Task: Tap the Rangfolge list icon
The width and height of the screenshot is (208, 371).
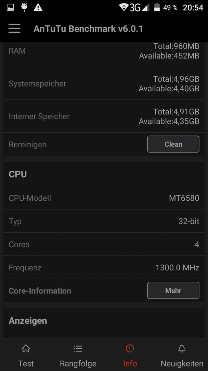Action: pos(78,348)
